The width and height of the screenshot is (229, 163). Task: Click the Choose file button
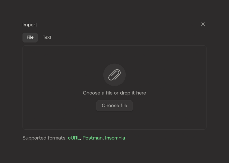pos(114,105)
